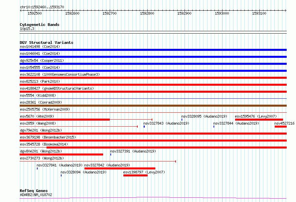Click the DGV Structural Variants track title
296x202 pixels.
47,43
